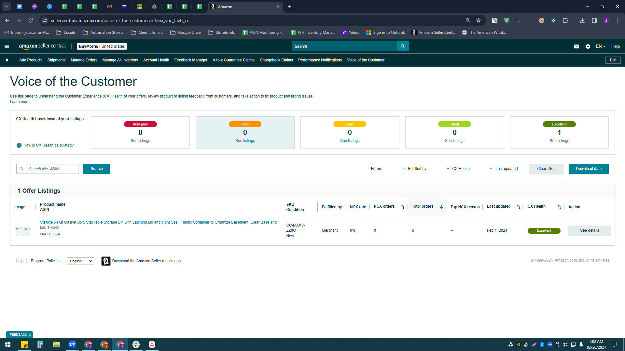The width and height of the screenshot is (625, 351).
Task: Click the Clear filters button
Action: point(547,169)
